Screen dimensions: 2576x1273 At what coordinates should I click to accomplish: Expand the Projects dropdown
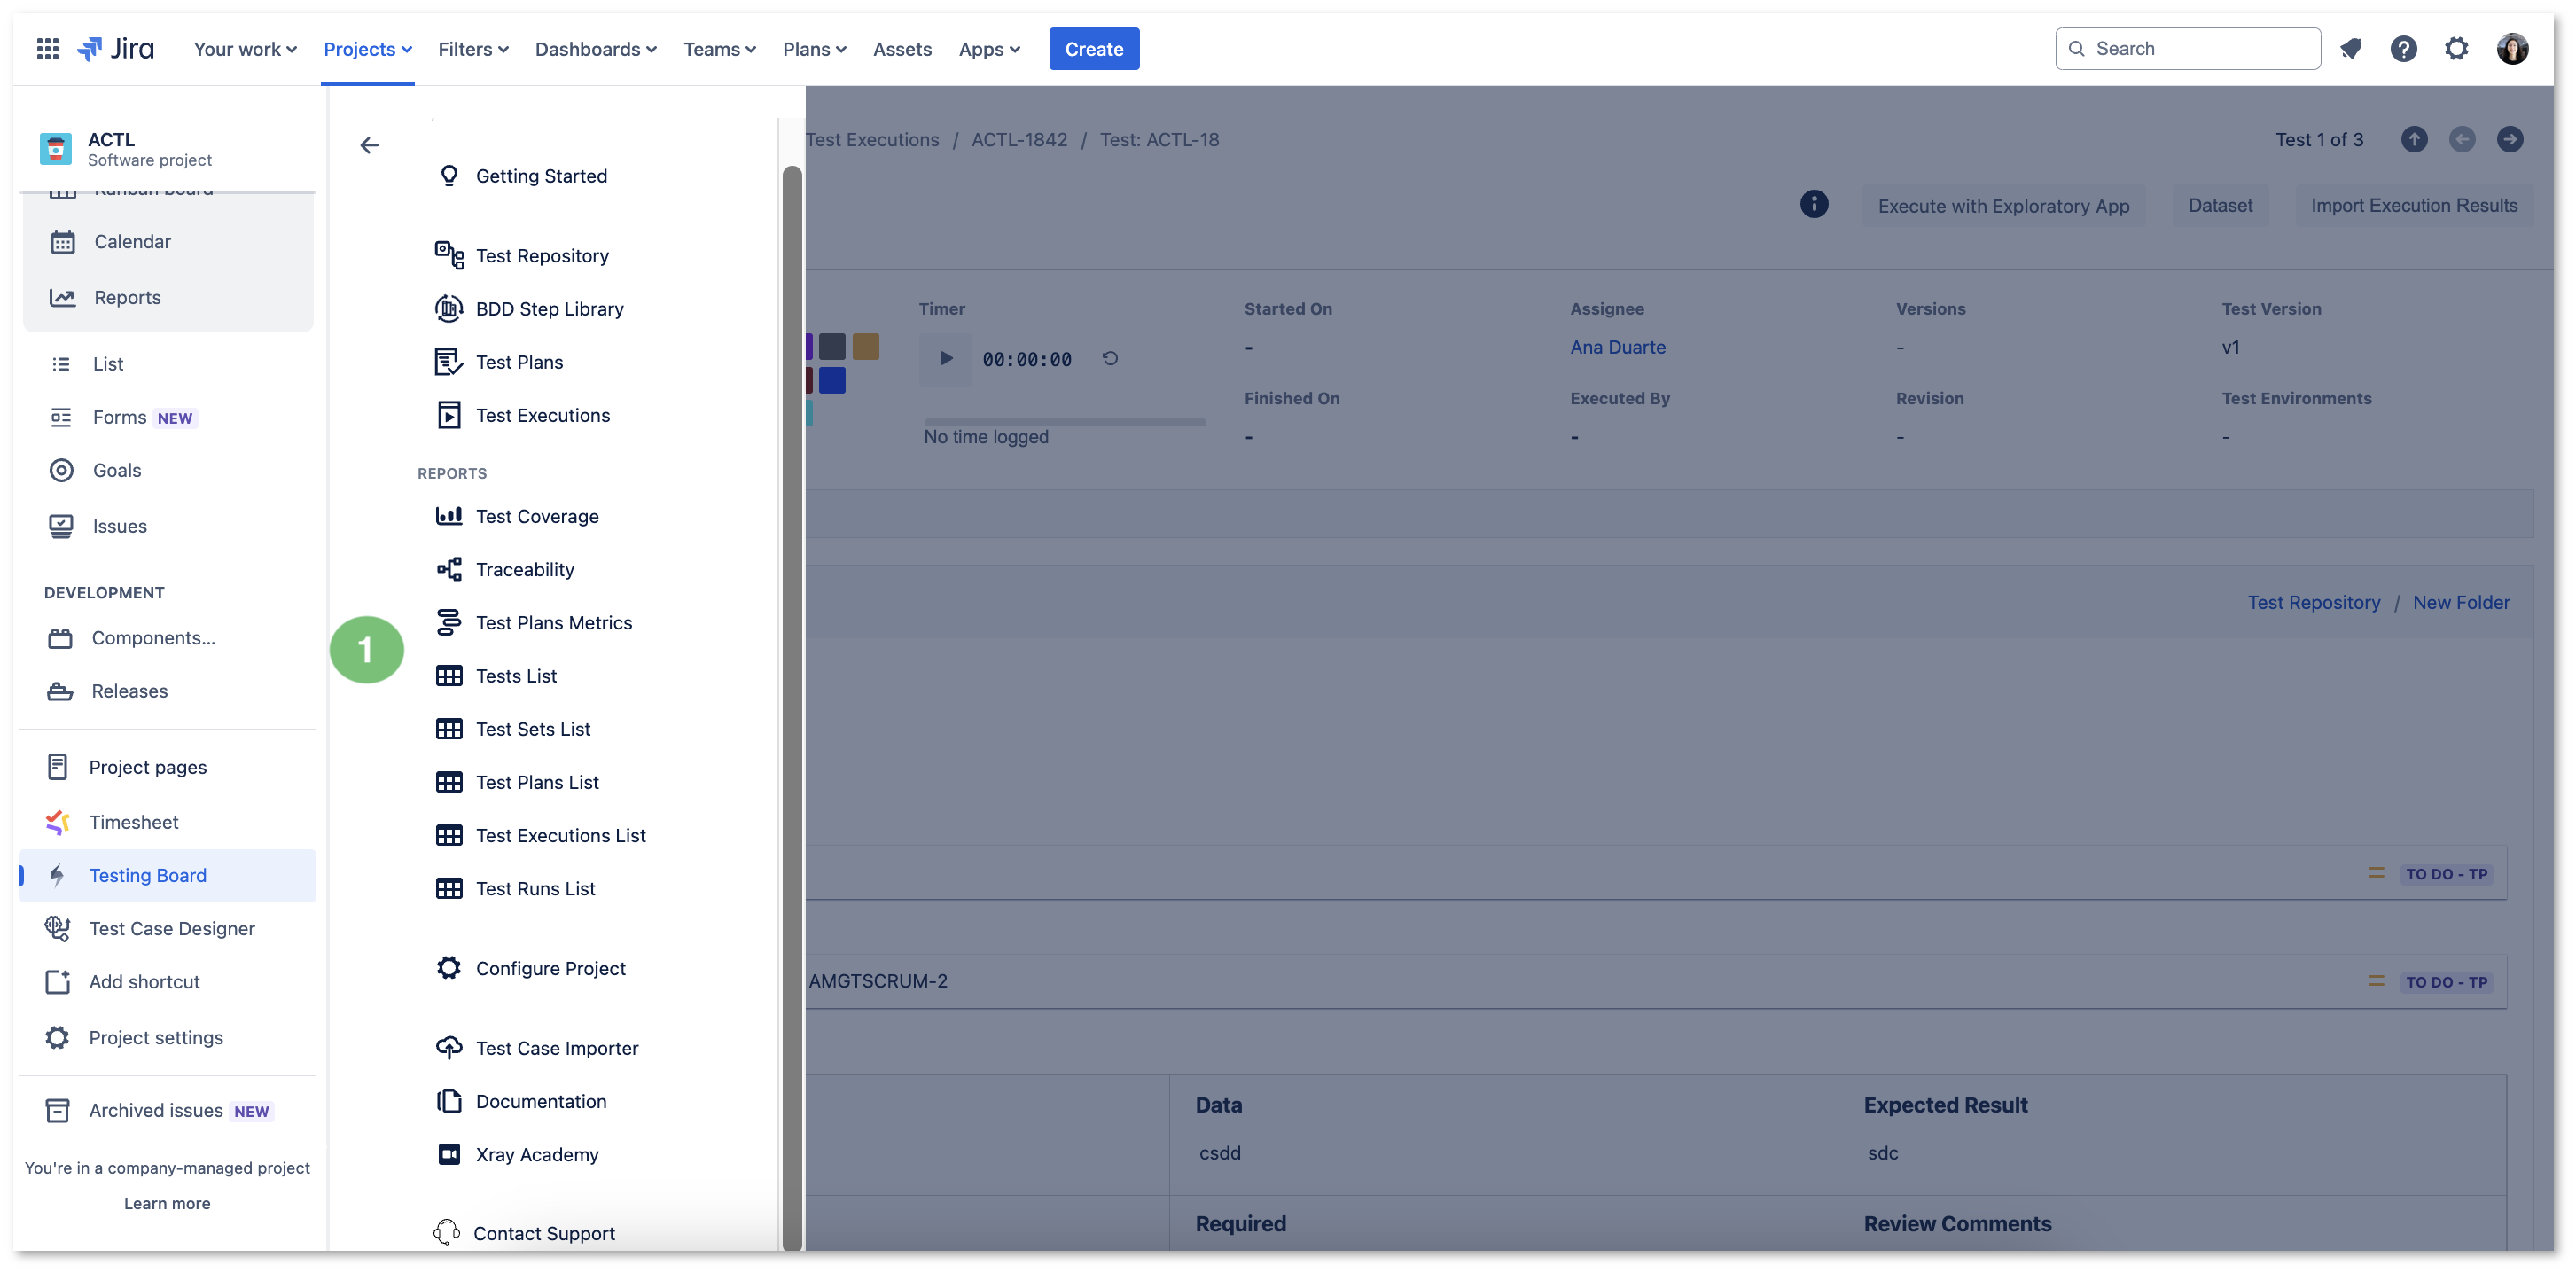pos(367,49)
